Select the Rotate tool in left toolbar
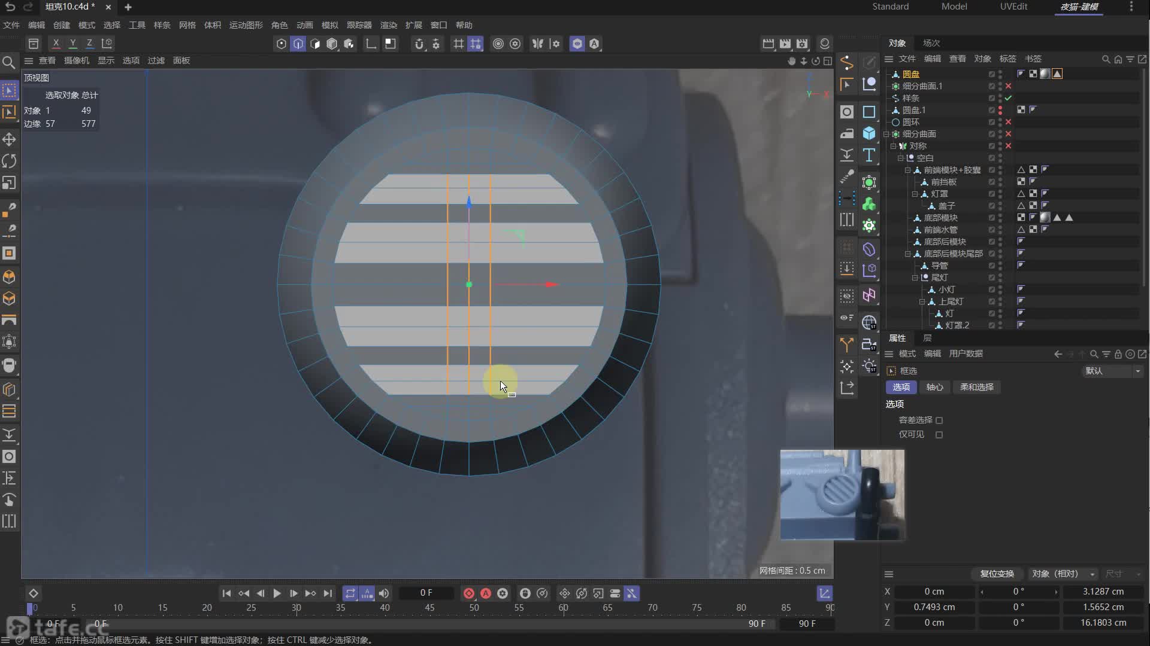Image resolution: width=1150 pixels, height=646 pixels. 9,161
